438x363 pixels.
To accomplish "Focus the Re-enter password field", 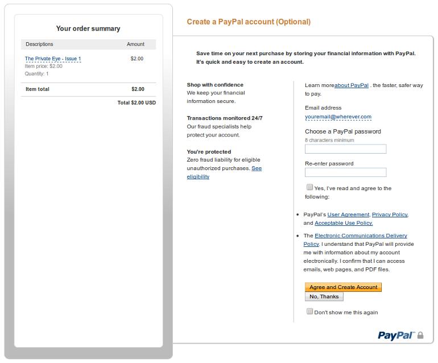I will pyautogui.click(x=345, y=172).
